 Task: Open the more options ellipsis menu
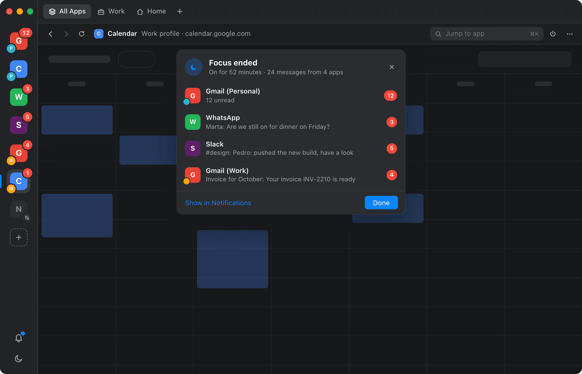tap(570, 34)
